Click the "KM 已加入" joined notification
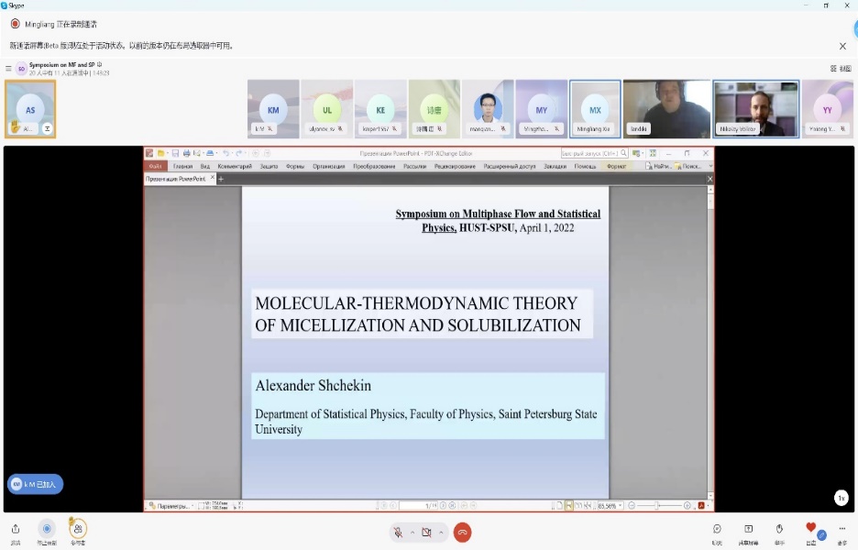858x550 pixels. click(x=35, y=484)
